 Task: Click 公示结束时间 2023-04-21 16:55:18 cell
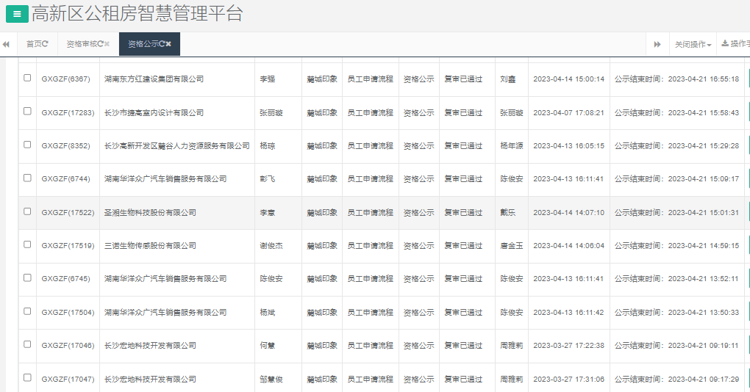(676, 79)
